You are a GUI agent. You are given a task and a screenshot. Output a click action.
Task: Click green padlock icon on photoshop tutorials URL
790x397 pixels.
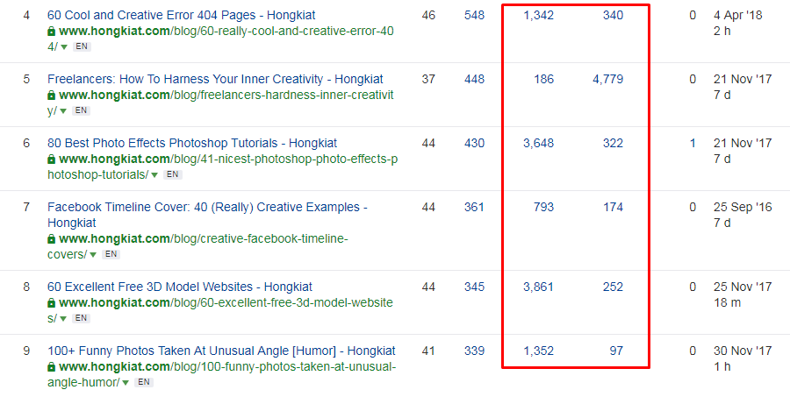52,159
